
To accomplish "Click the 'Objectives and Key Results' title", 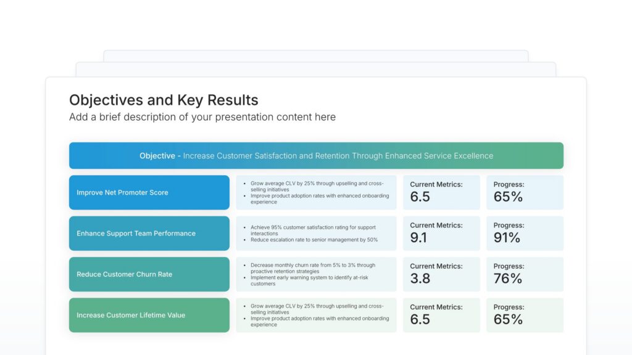I will [x=164, y=100].
